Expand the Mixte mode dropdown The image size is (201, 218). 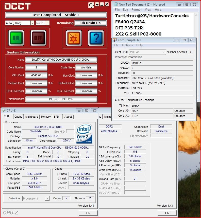[x=48, y=23]
